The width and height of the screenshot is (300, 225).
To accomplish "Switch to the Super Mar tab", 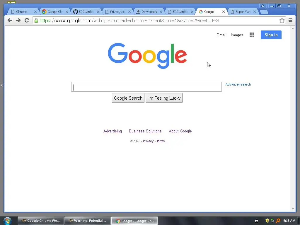I will [x=242, y=12].
